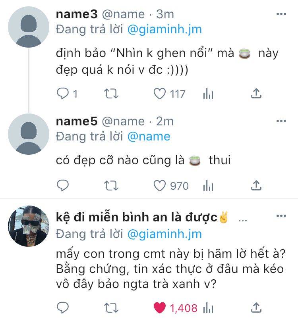View analytics of name3's tweet

point(208,94)
